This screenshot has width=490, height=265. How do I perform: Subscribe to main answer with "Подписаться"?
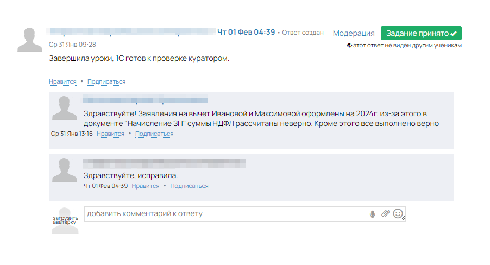pos(106,82)
